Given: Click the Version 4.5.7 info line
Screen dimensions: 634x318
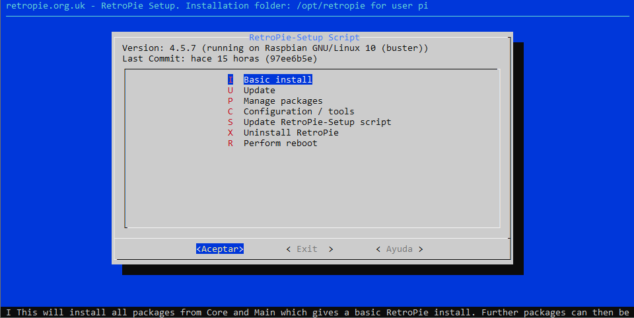Looking at the screenshot, I should tap(275, 48).
